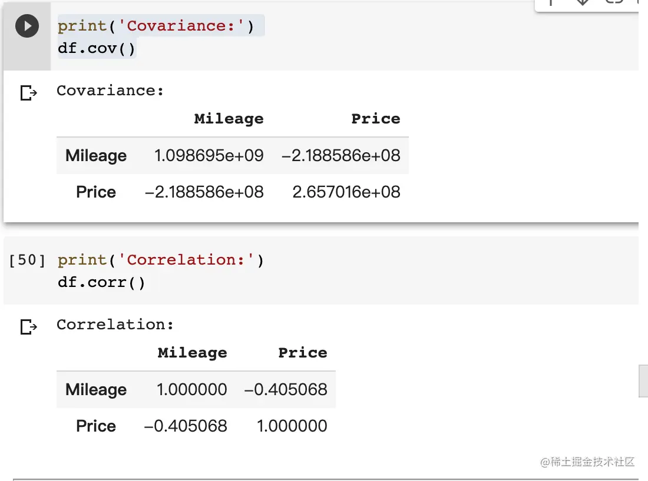Select the Price row label in correlation table
Viewport: 648px width, 481px height.
point(96,426)
